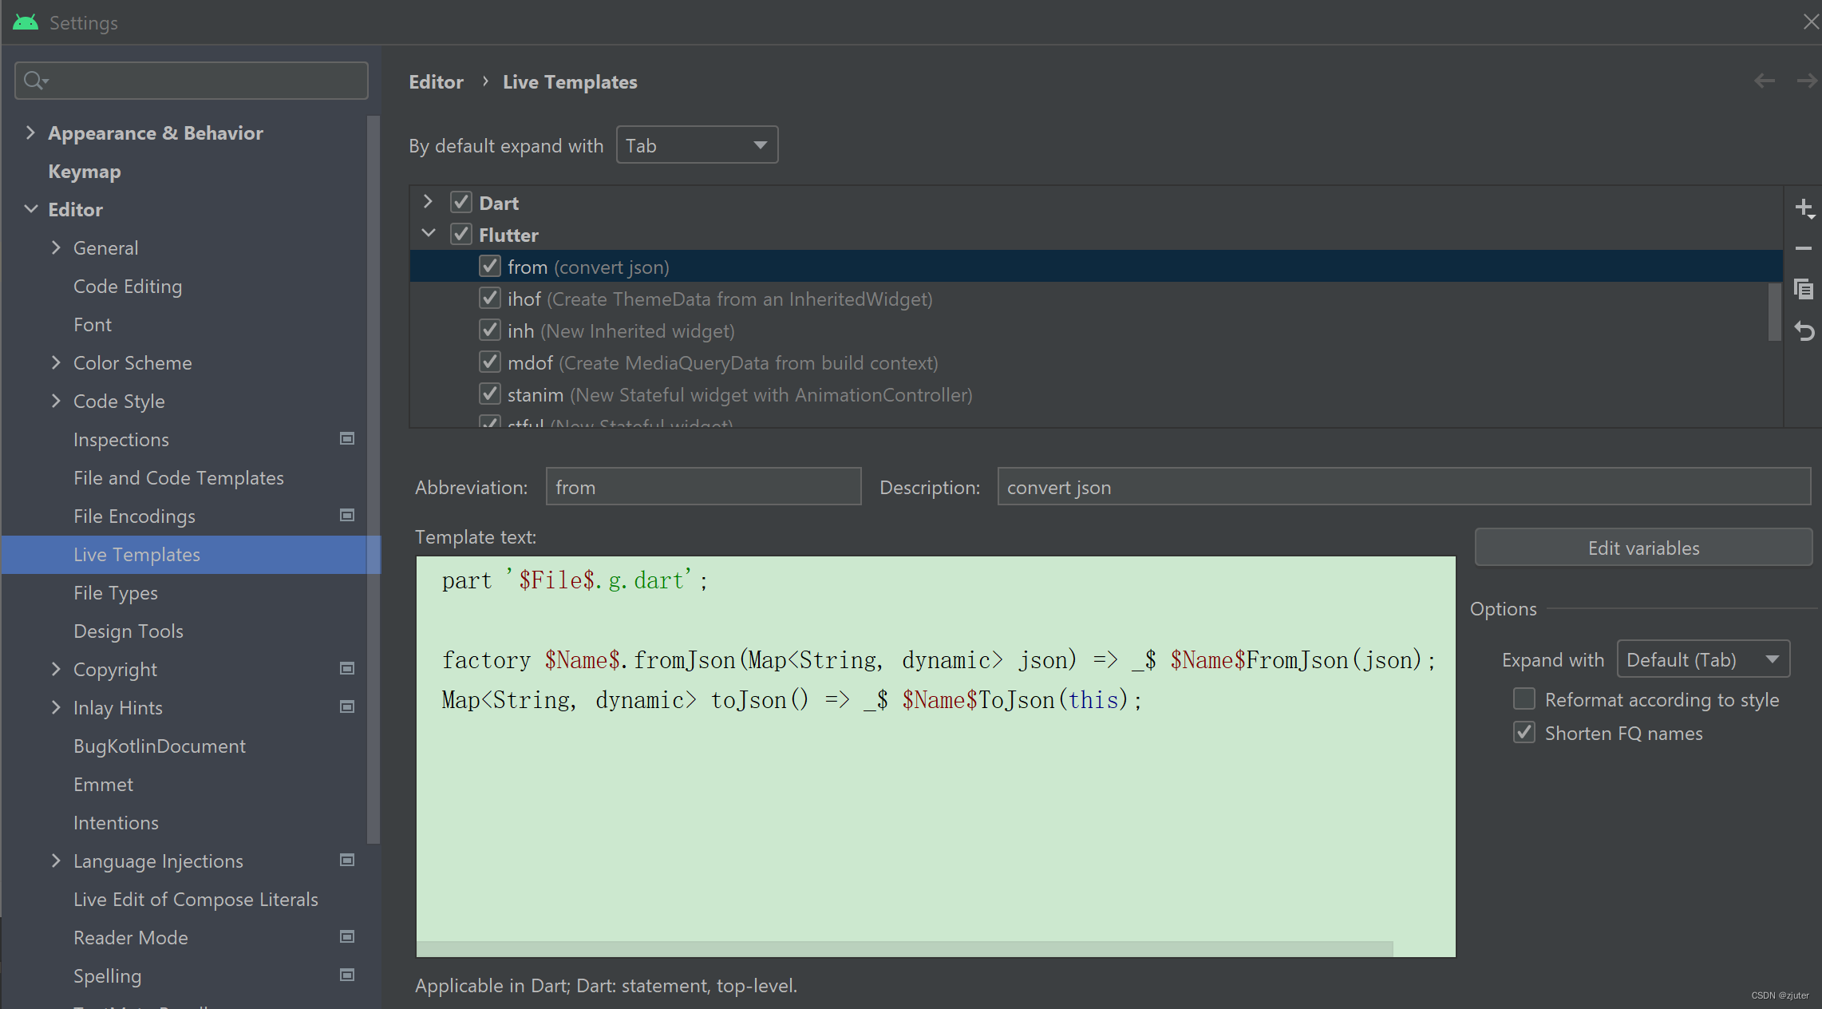Enable Reformat according to style
Screen dimensions: 1822x1009
click(1524, 699)
